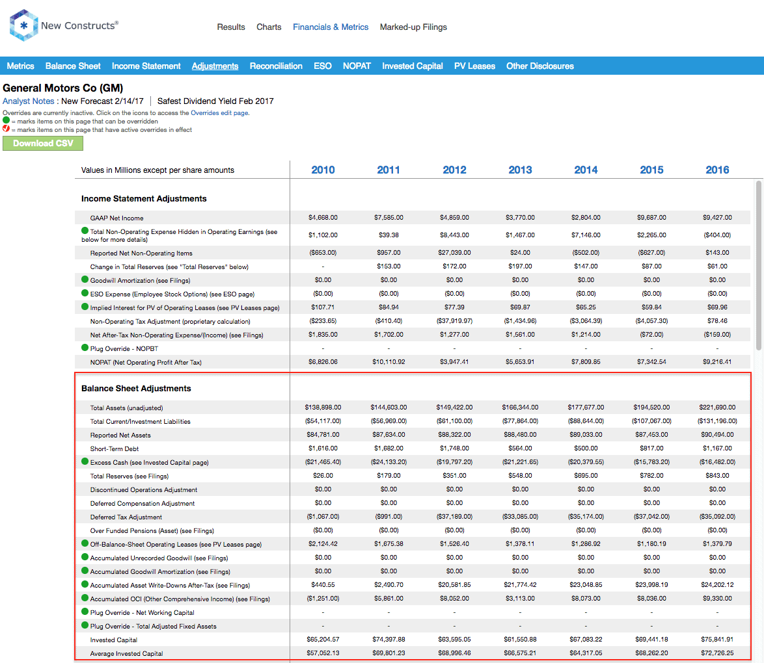Switch to the PV Leases tab
Image resolution: width=764 pixels, height=663 pixels.
click(474, 66)
